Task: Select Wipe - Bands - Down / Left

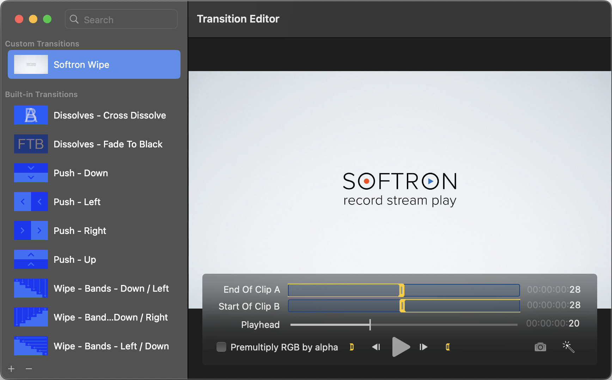Action: click(94, 288)
